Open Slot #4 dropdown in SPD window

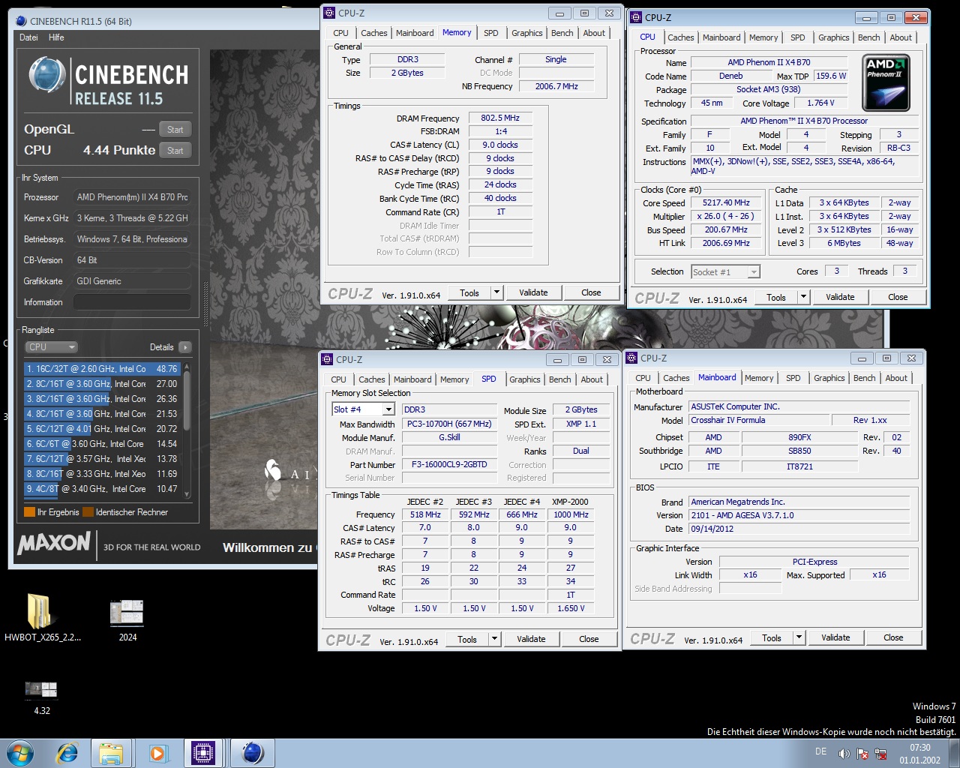tap(388, 409)
